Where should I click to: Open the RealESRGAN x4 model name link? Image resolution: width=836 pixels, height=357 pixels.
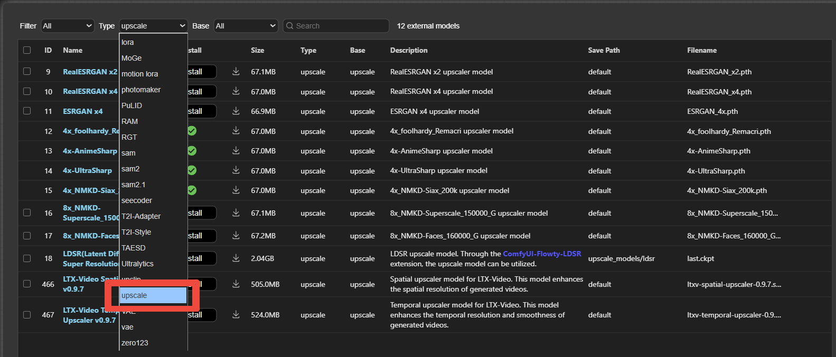coord(90,91)
